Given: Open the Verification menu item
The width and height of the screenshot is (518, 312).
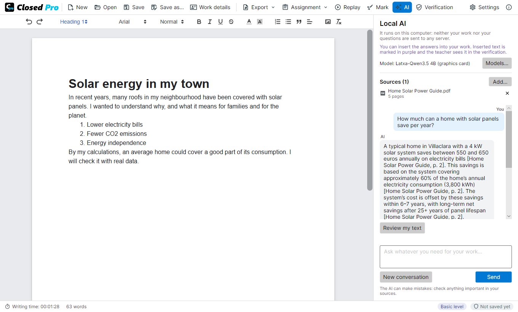Looking at the screenshot, I should pyautogui.click(x=434, y=7).
